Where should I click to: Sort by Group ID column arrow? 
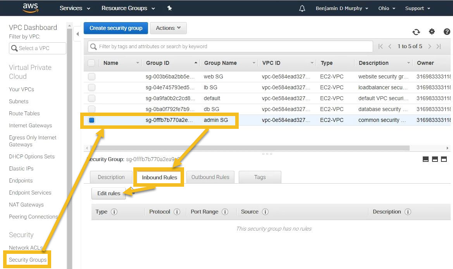196,63
